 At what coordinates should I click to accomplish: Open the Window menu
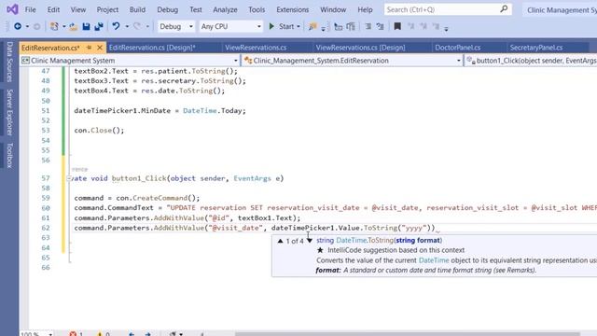[x=333, y=9]
